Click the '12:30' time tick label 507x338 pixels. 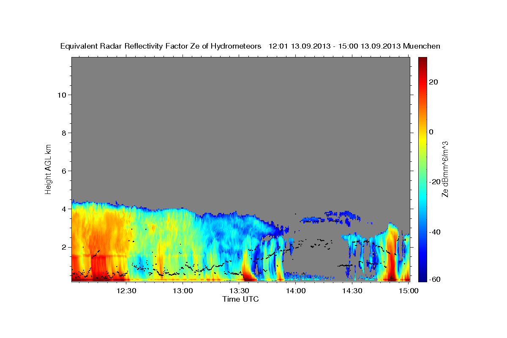[126, 291]
